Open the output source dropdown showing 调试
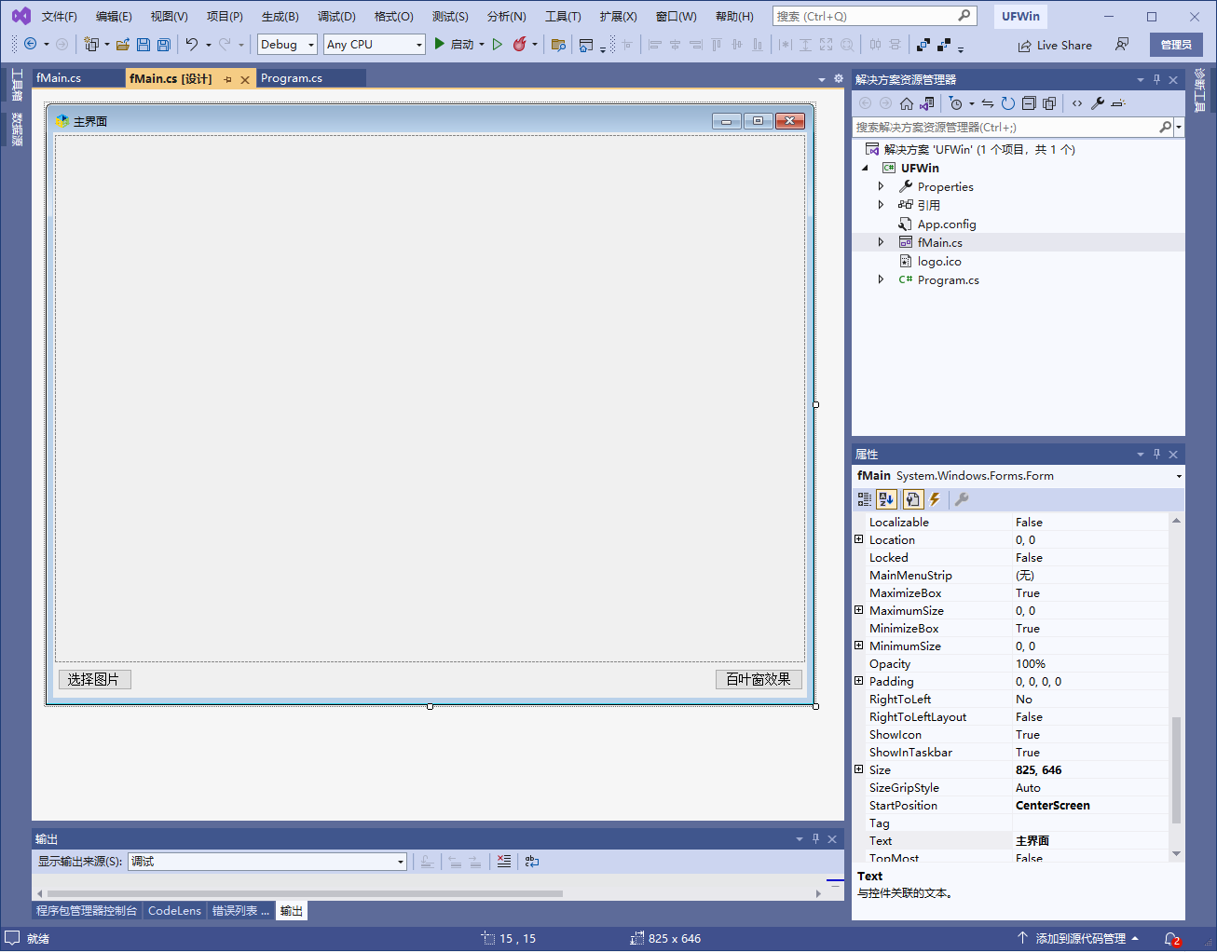1217x952 pixels. (401, 862)
